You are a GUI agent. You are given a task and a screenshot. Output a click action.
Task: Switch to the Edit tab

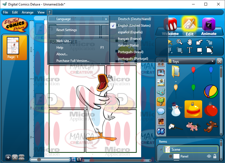pyautogui.click(x=190, y=27)
